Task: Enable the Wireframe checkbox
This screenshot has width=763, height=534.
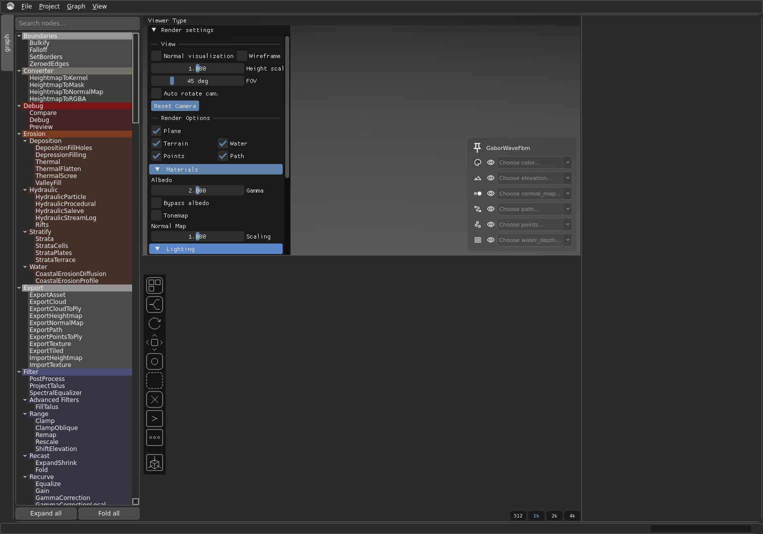Action: (x=242, y=56)
